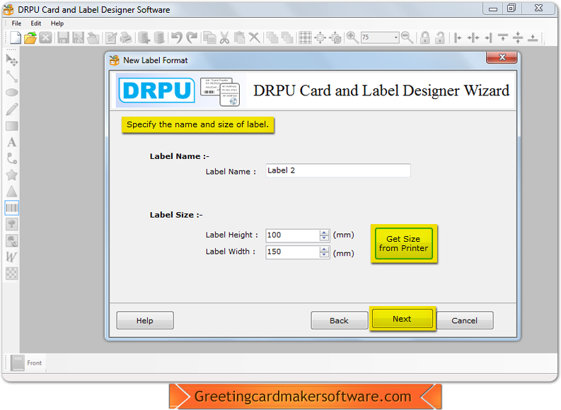
Task: Click the Label Width value field
Action: pyautogui.click(x=293, y=252)
